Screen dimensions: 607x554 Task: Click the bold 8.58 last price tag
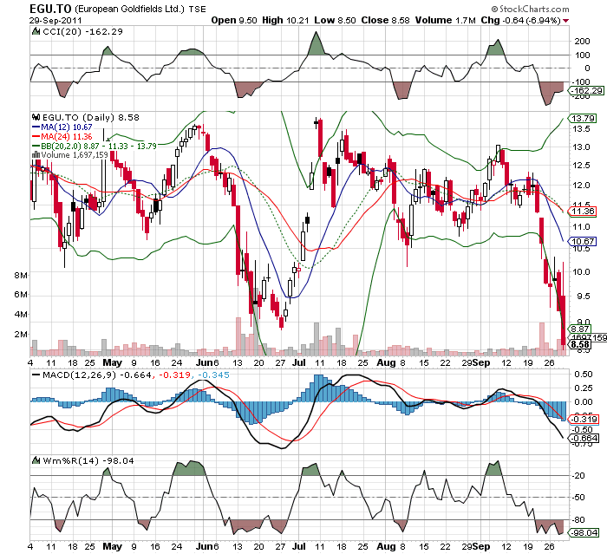click(x=579, y=344)
